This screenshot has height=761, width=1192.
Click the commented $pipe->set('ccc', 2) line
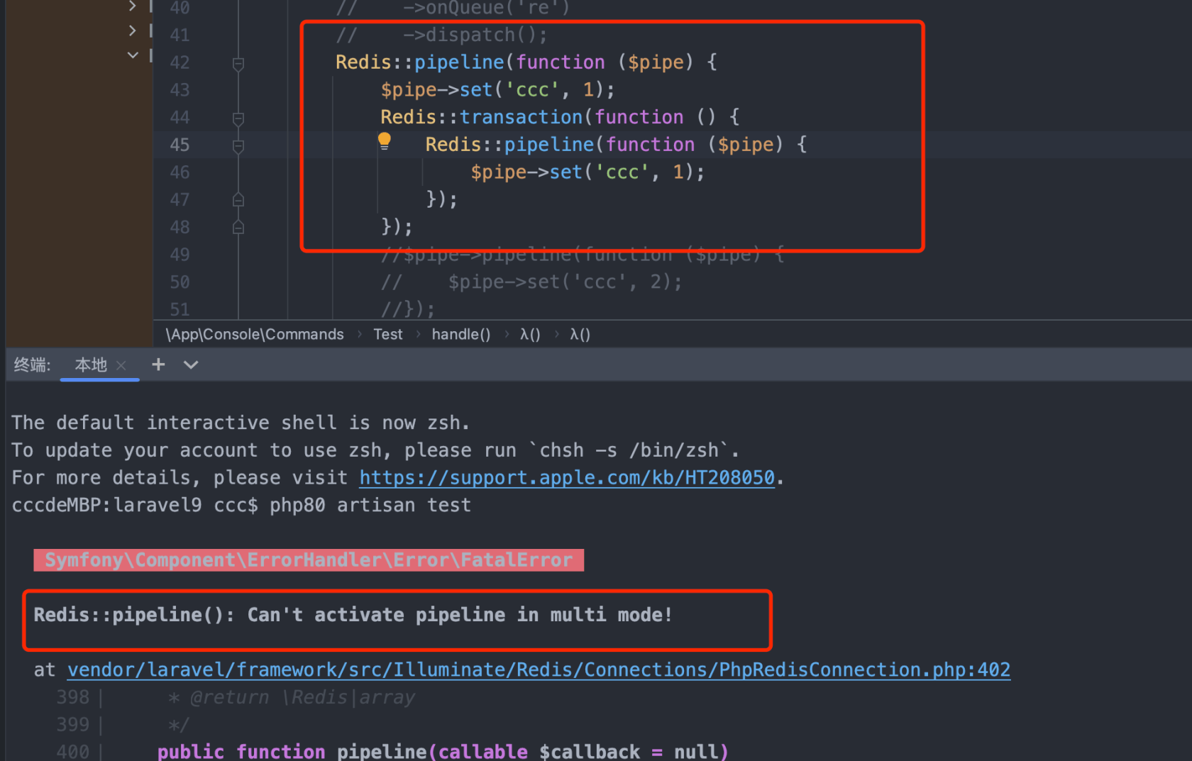point(531,282)
